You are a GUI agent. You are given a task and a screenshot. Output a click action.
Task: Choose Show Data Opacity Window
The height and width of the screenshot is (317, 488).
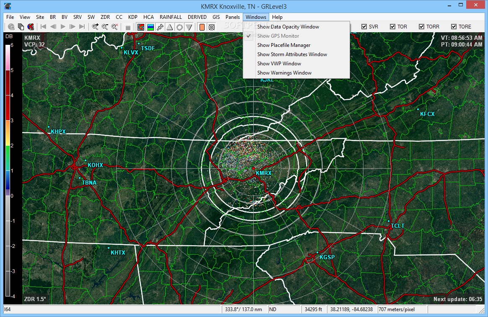click(296, 27)
